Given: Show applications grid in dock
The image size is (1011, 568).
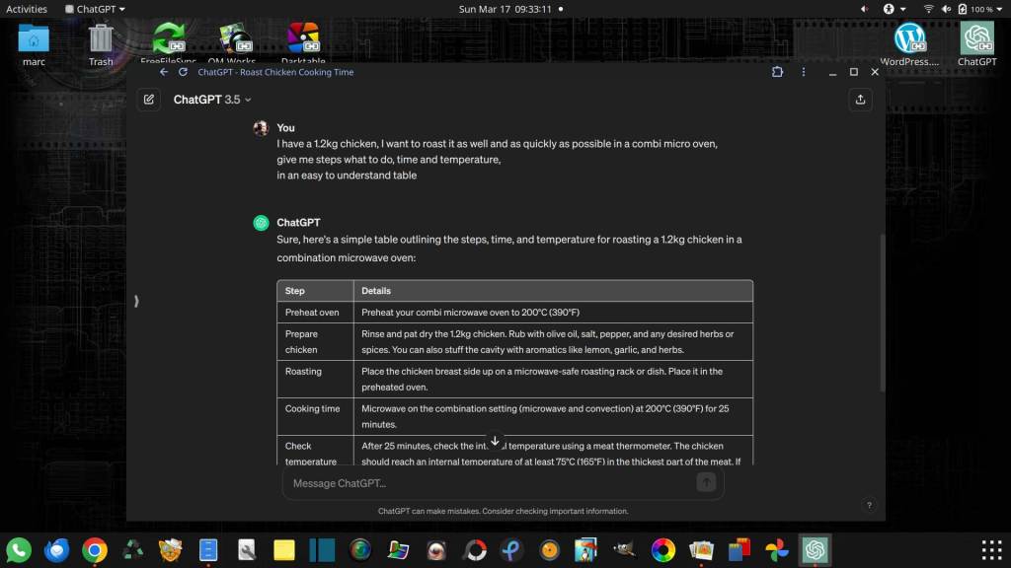Looking at the screenshot, I should pos(991,550).
